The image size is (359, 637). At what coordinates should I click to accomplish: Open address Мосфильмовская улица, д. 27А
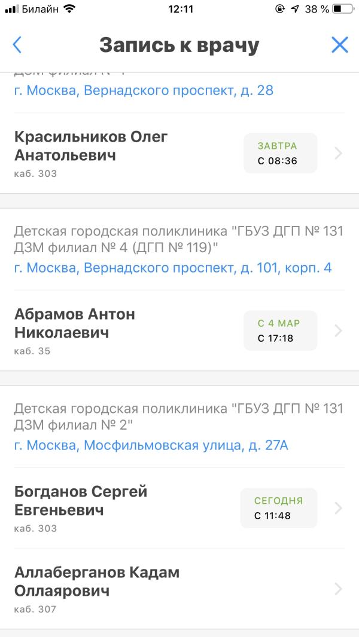click(x=151, y=446)
